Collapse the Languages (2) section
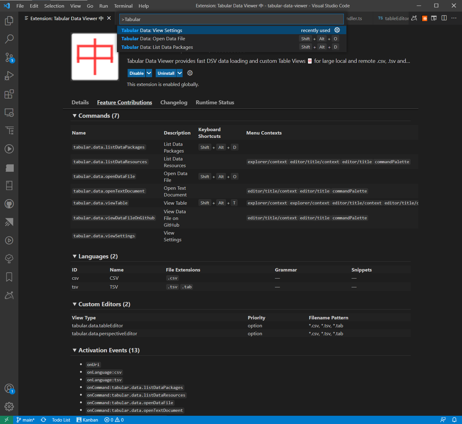 click(75, 256)
